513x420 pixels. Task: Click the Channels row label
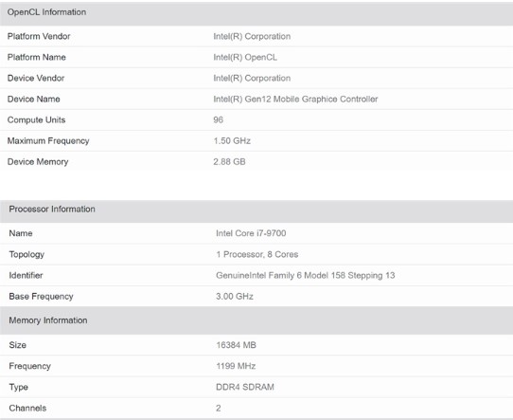click(x=27, y=409)
